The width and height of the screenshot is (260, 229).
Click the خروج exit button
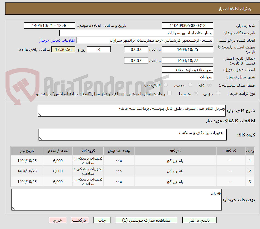[57, 220]
